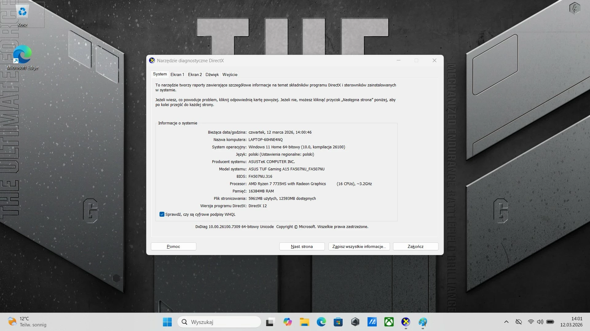Open the Xbox app in taskbar

(x=389, y=322)
